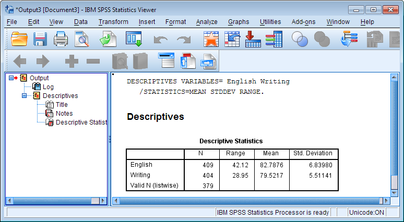Open Print Preview magnifier icon
Viewport: 404px width, 222px height.
coord(82,39)
